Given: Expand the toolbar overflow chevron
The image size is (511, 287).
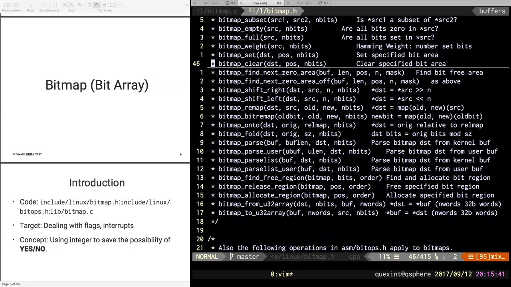Looking at the screenshot, I should coord(187,5).
